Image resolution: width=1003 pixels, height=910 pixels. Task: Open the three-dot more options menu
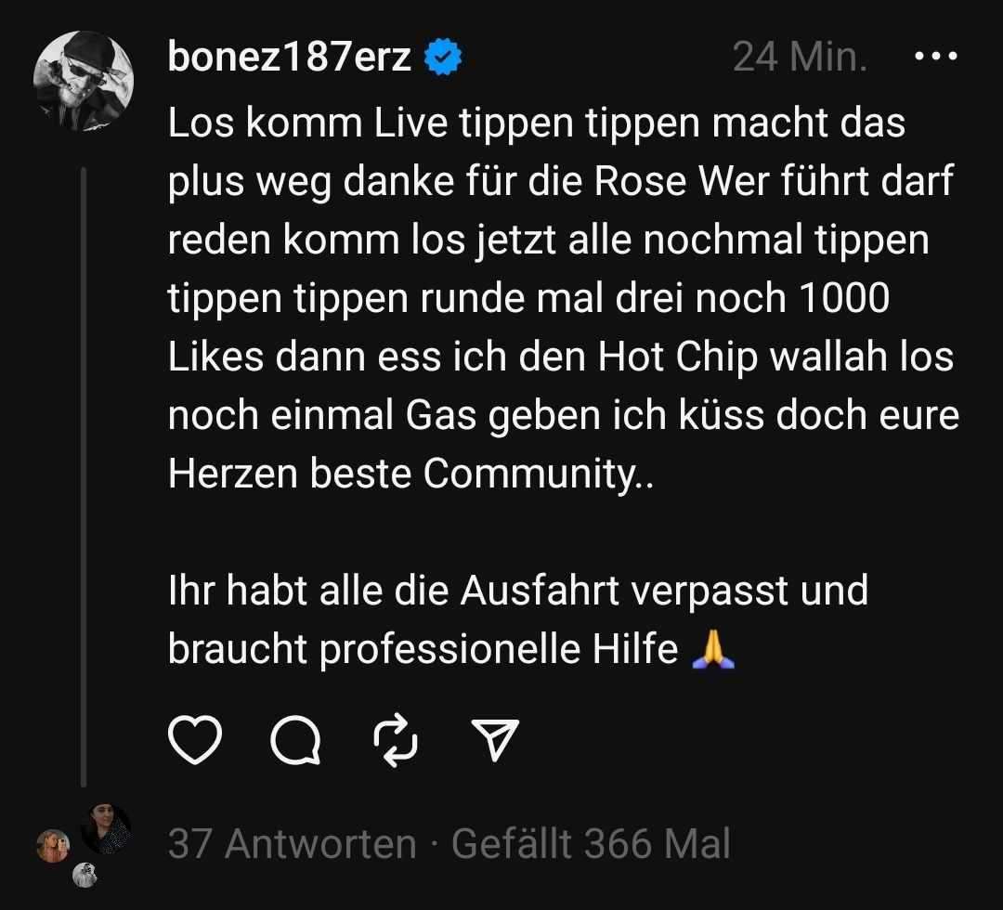click(935, 58)
